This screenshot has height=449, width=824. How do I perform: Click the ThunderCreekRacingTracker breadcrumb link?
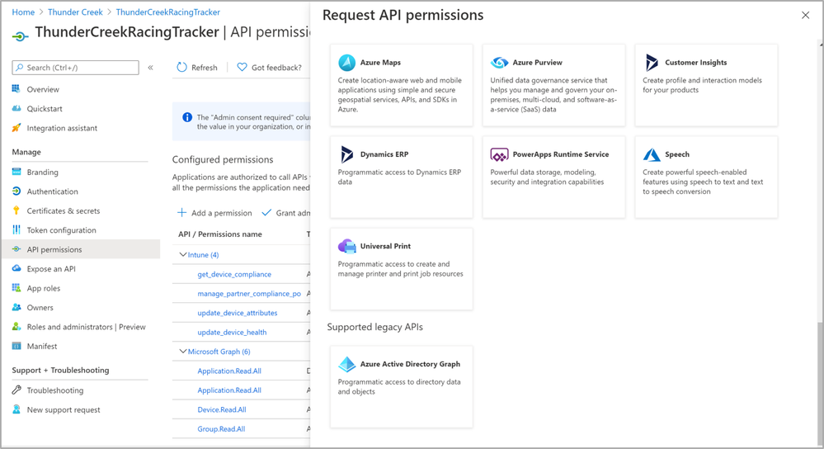[x=167, y=12]
